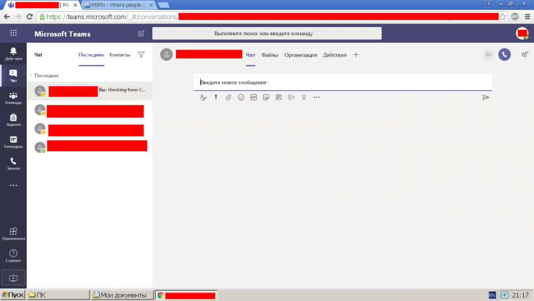The image size is (534, 301).
Task: Open the Пуск start button
Action: (x=13, y=295)
